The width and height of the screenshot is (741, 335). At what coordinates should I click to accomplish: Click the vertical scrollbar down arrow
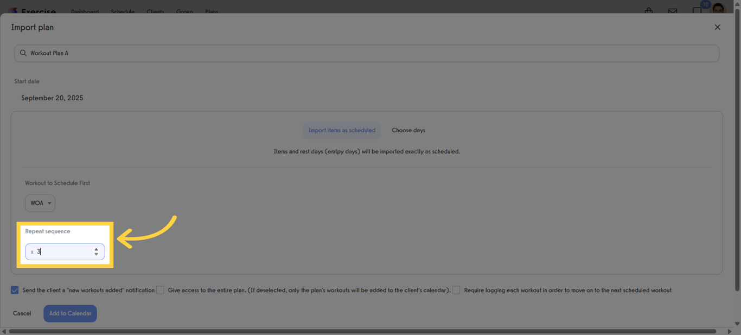coord(737,324)
